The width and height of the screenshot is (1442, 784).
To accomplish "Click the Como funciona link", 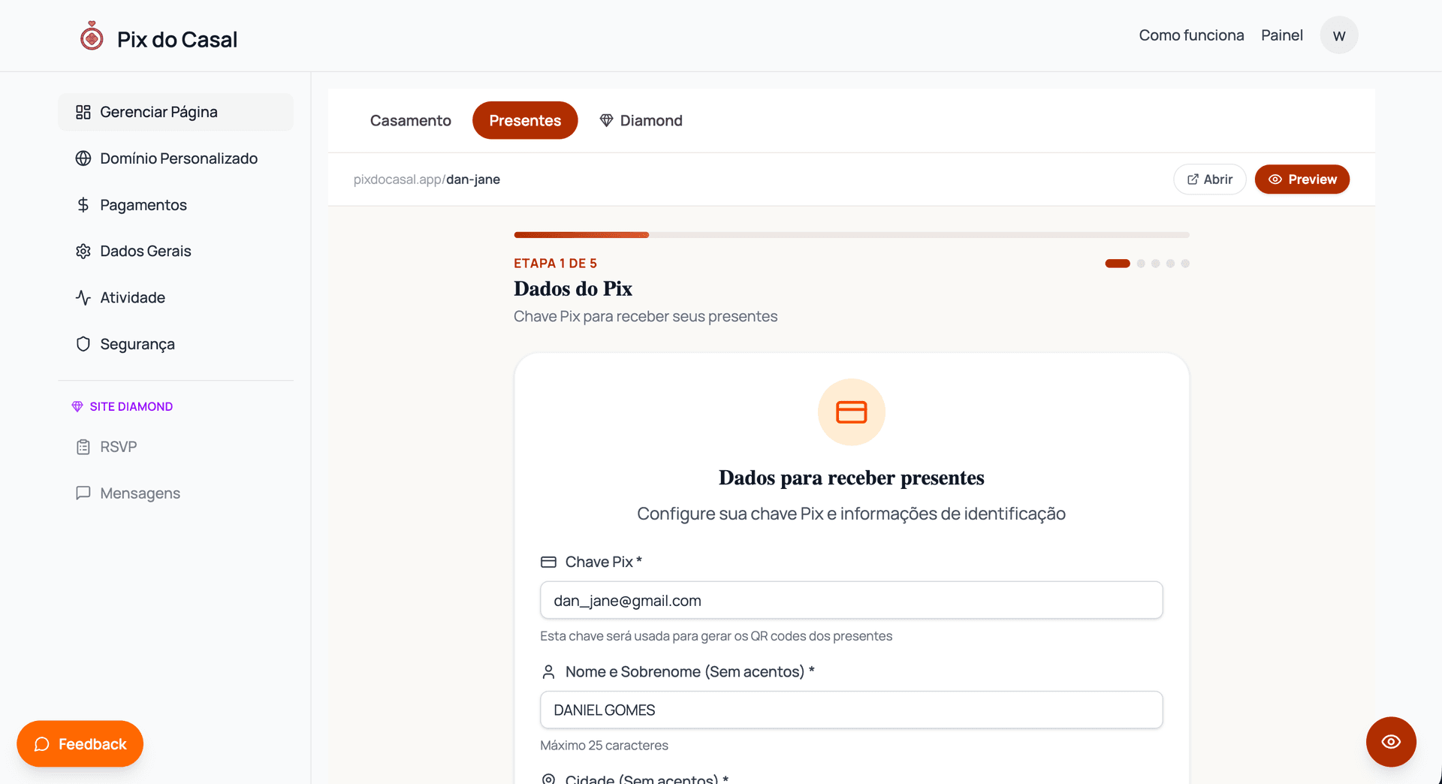I will [1191, 35].
